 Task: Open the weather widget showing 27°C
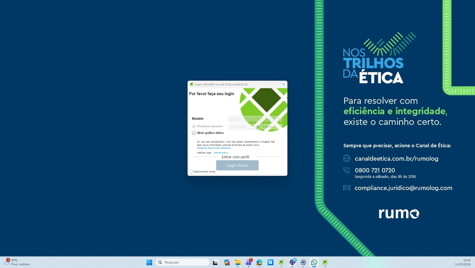pos(17,262)
